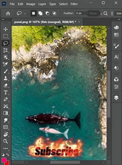
Task: Select the Lasso tool in left toolbar
Action: (x=6, y=43)
